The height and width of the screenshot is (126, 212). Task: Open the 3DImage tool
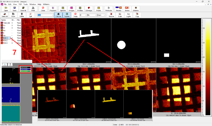pos(89,9)
